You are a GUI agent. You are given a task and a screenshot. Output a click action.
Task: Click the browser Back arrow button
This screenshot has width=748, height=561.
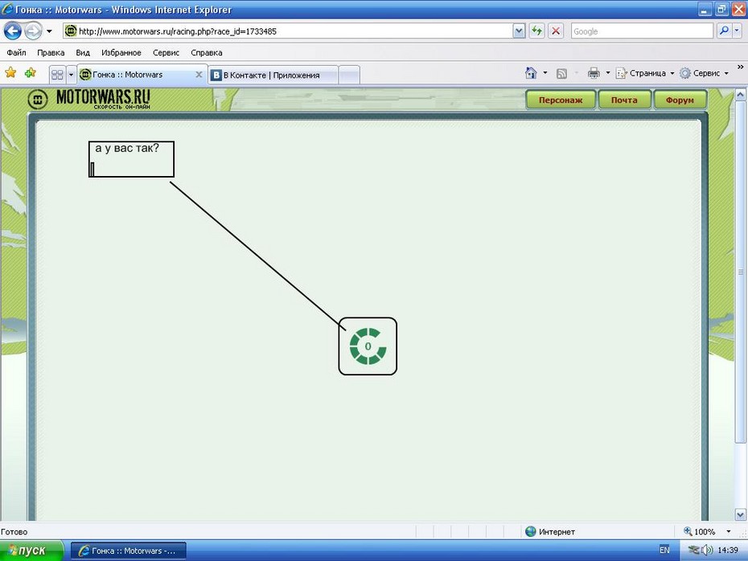[13, 31]
